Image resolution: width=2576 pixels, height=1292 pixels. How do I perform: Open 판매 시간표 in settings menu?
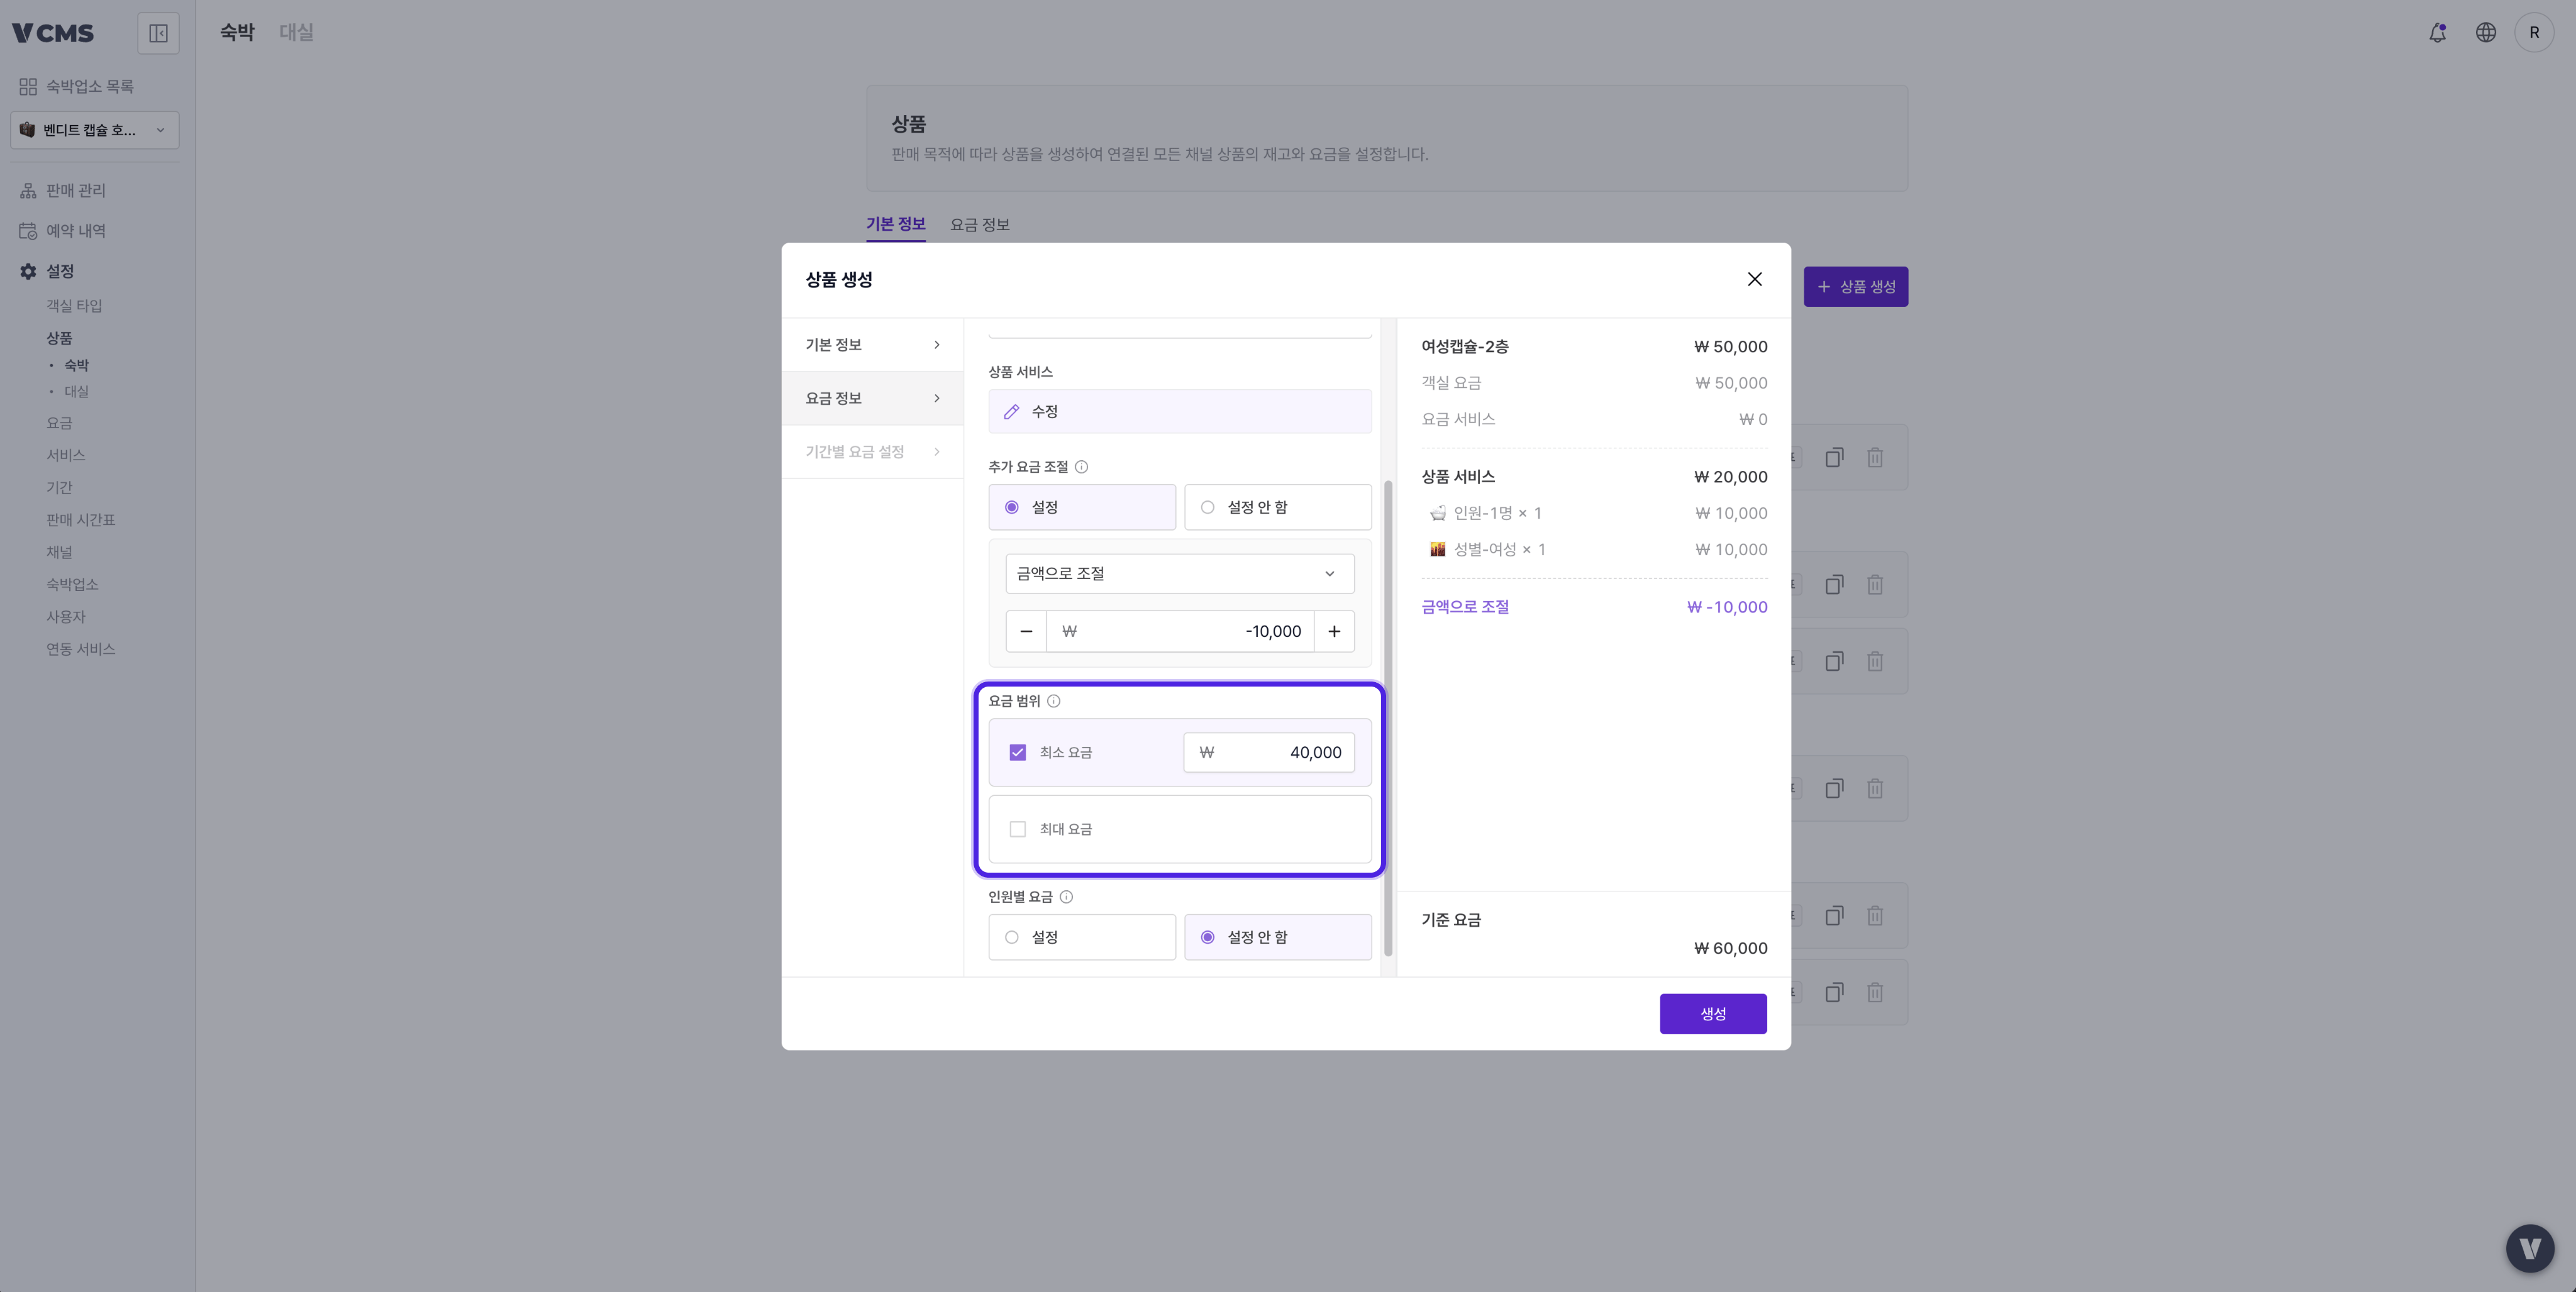coord(81,520)
